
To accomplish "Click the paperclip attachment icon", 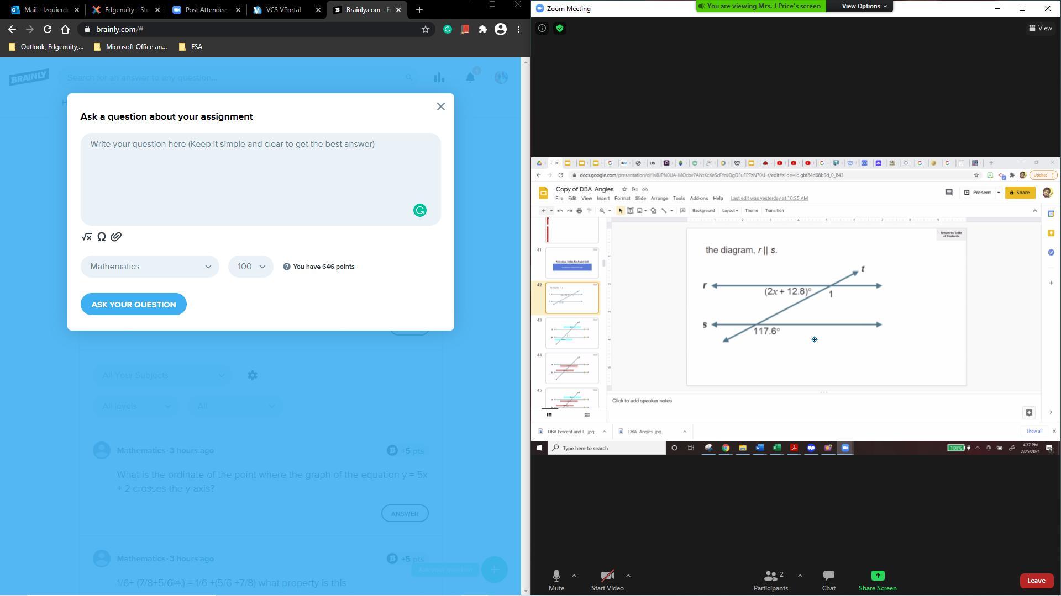I will pyautogui.click(x=116, y=237).
